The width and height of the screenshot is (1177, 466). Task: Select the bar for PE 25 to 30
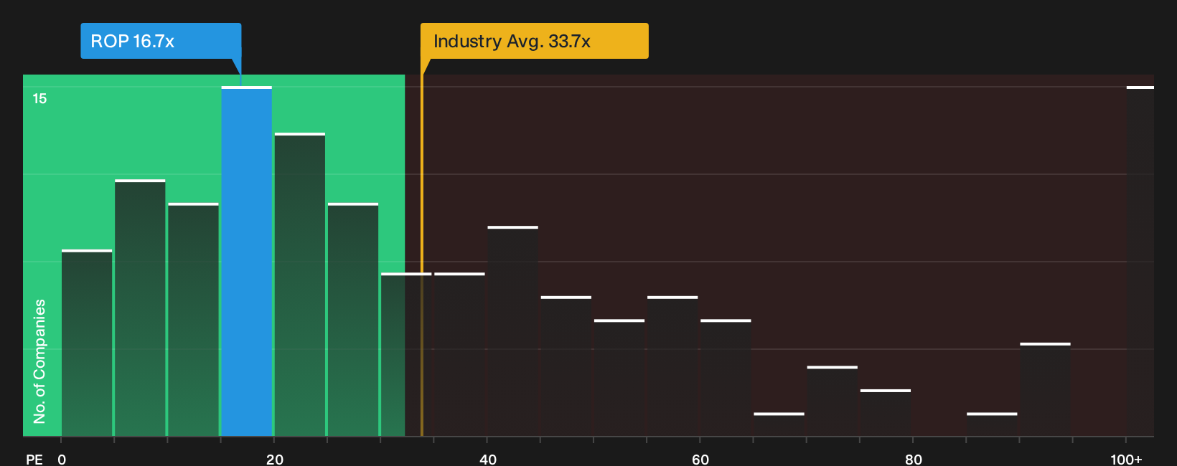[353, 320]
